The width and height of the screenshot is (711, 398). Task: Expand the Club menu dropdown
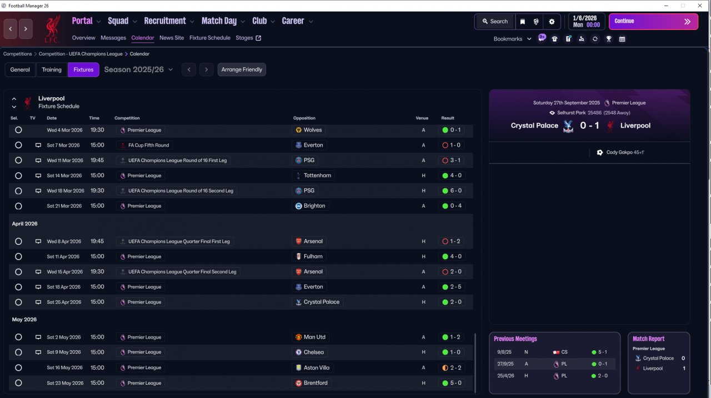(272, 22)
